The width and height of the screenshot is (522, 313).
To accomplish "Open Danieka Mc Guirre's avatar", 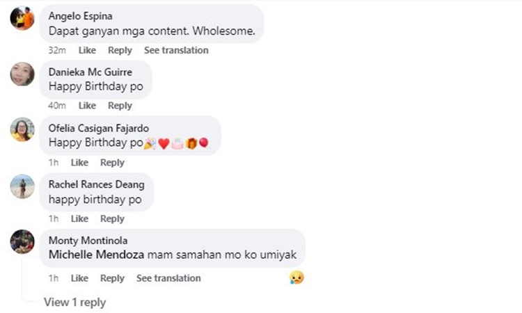I will click(x=22, y=74).
